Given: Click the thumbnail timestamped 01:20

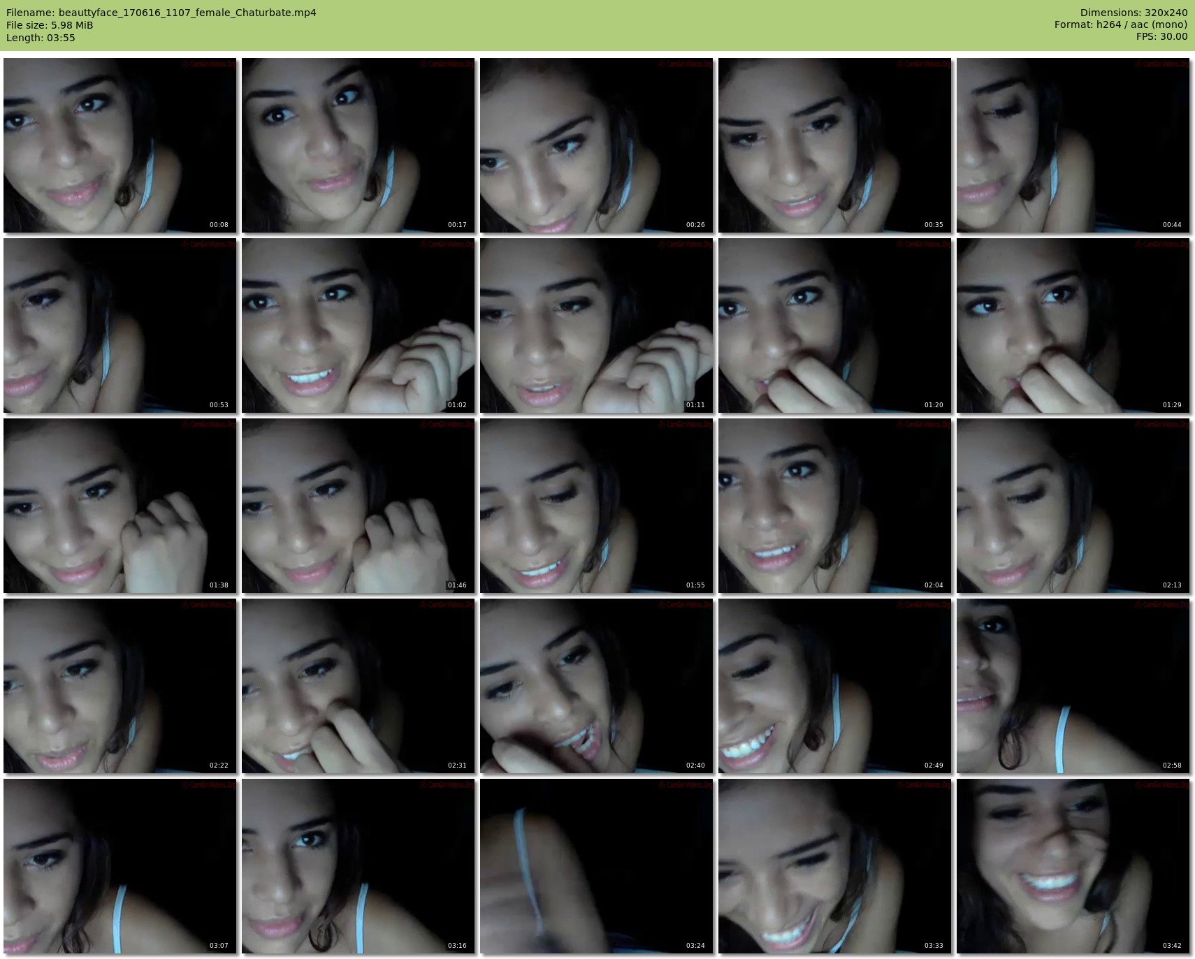Looking at the screenshot, I should pos(835,325).
